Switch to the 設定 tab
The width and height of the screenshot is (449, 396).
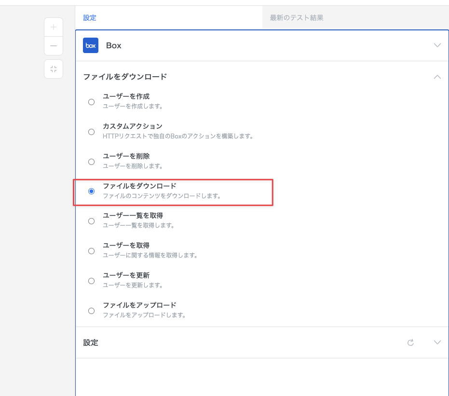90,18
